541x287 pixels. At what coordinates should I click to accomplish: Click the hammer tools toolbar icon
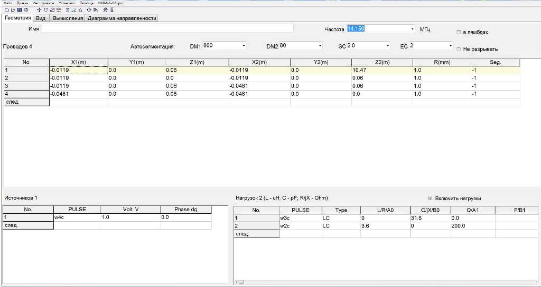[106, 9]
